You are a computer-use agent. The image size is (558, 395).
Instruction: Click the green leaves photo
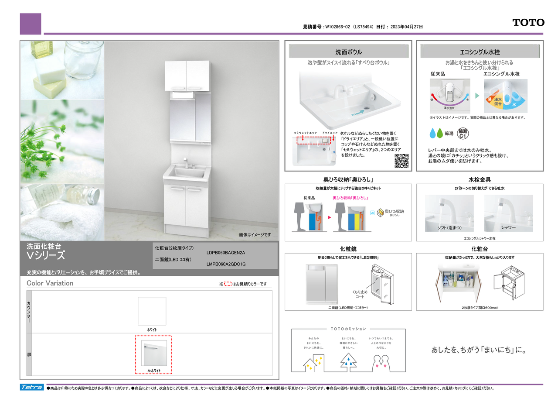(x=62, y=141)
